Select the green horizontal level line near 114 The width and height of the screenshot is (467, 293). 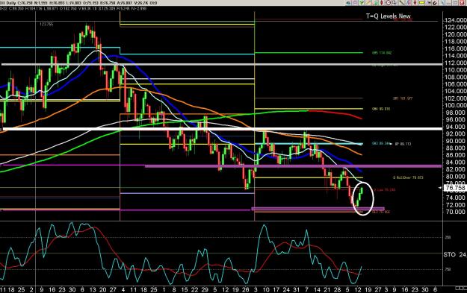point(309,53)
